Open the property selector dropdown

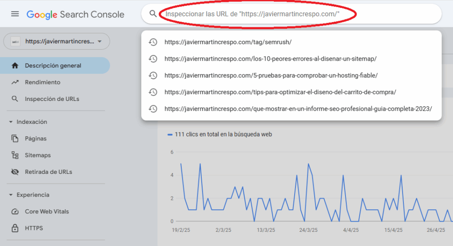pos(57,41)
